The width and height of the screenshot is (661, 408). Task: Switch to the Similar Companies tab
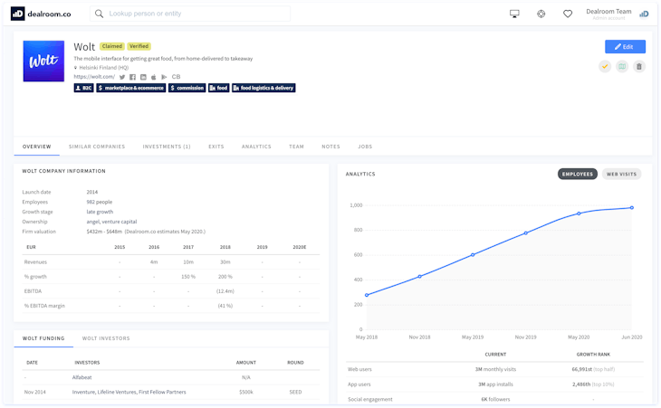point(97,147)
